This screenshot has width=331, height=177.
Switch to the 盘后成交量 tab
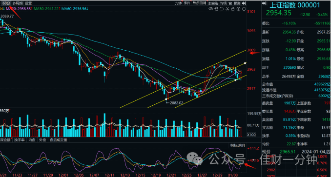pyautogui.click(x=58, y=139)
